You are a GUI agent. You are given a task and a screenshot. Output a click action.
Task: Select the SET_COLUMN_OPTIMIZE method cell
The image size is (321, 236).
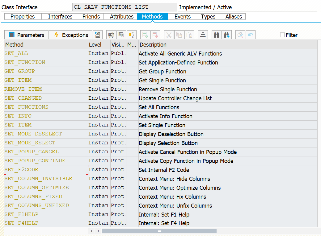(46, 188)
